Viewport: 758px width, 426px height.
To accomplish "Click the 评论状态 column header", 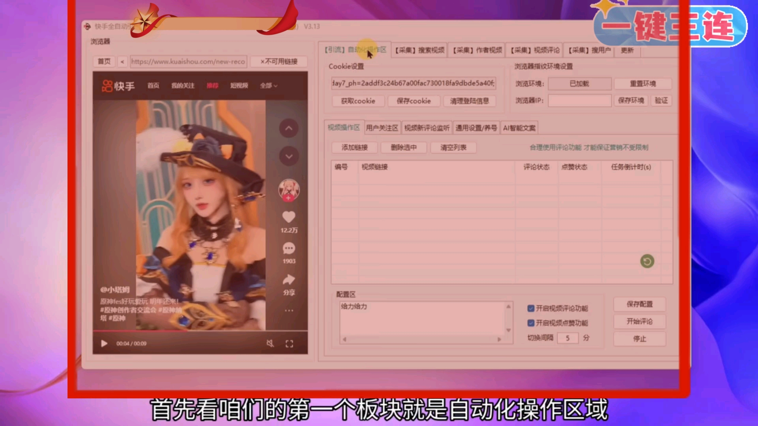I will pyautogui.click(x=537, y=167).
